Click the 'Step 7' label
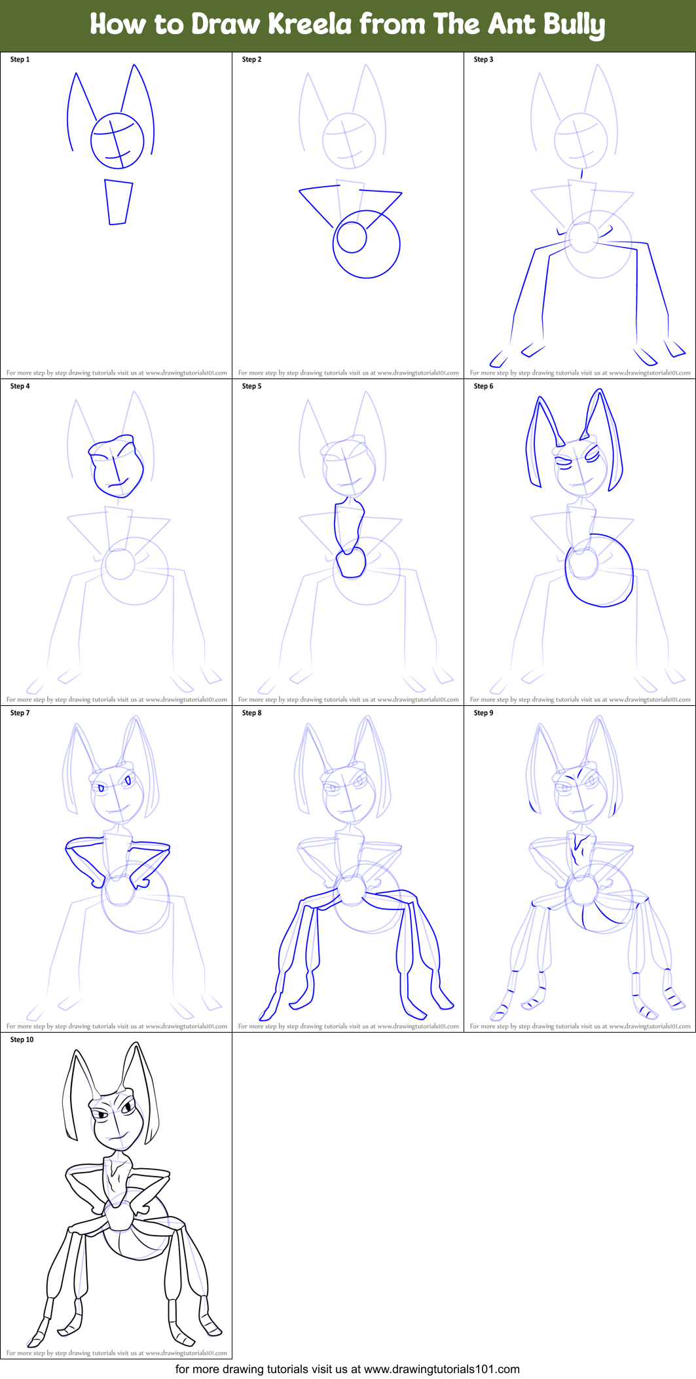 pyautogui.click(x=20, y=713)
